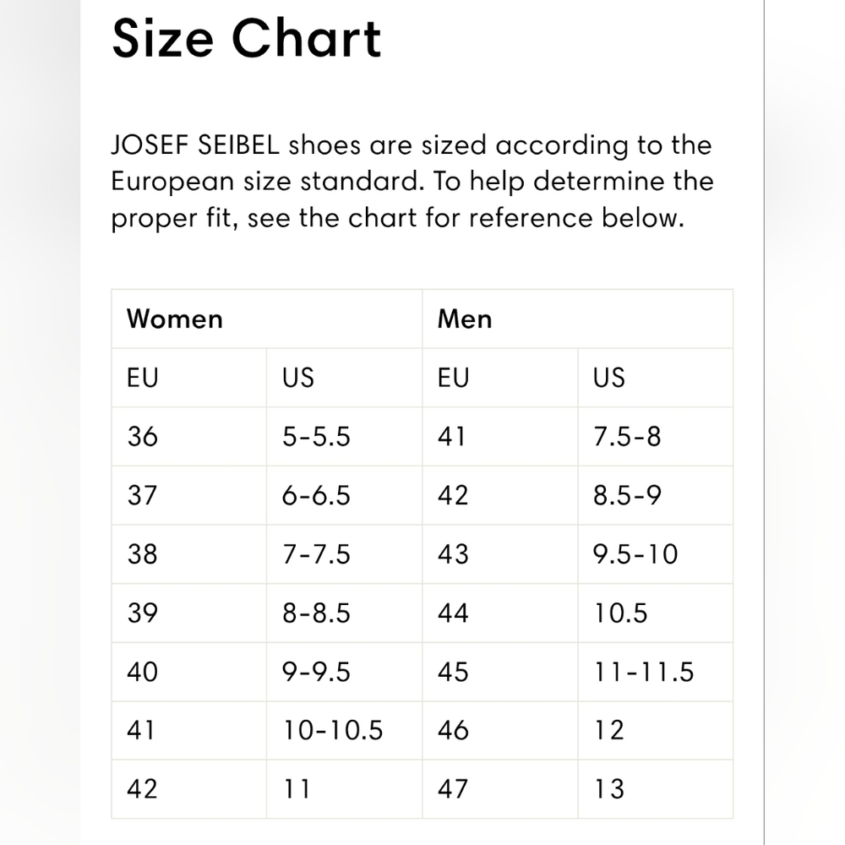
Task: Click the JOSEF SEIBEL description paragraph
Action: coord(412,182)
